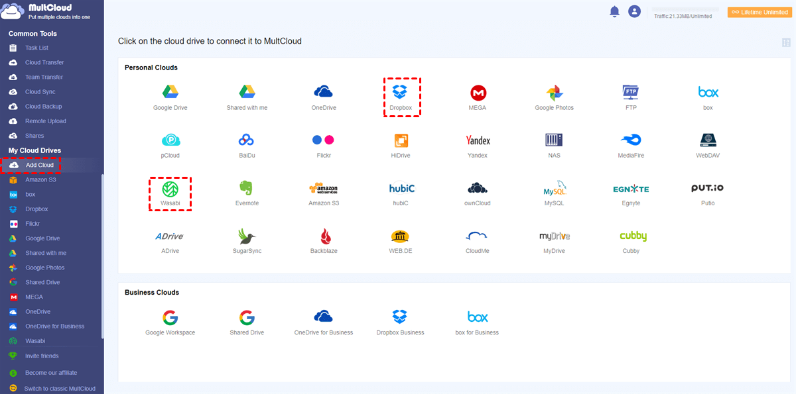Connect the Cubby cloud
Screen dimensions: 796x394
pyautogui.click(x=631, y=241)
